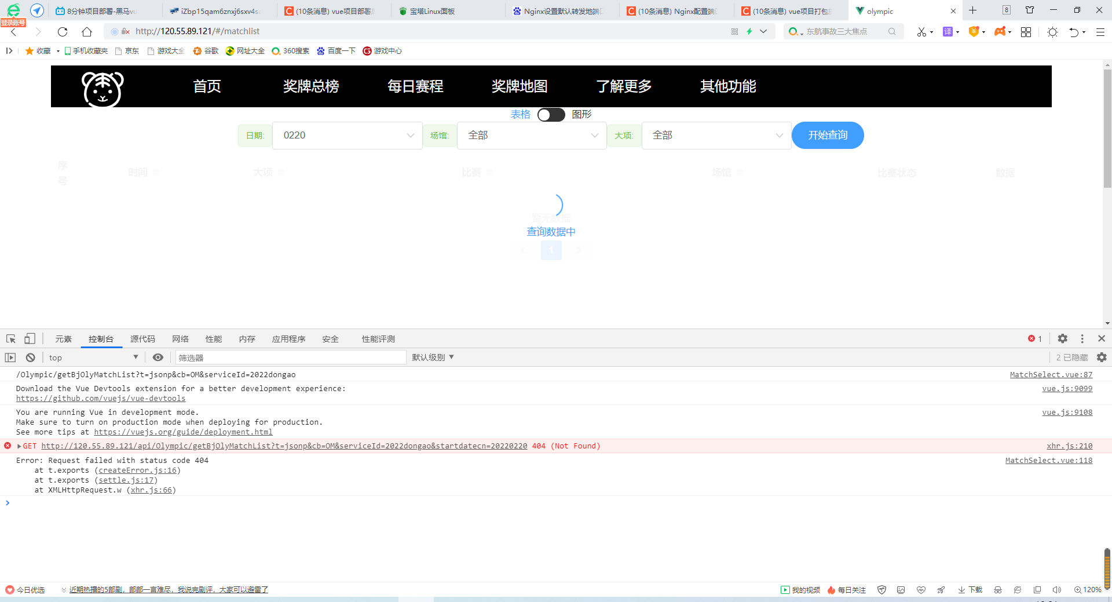Activate the DevTools element inspector
Screen dimensions: 1112x602
click(x=11, y=339)
